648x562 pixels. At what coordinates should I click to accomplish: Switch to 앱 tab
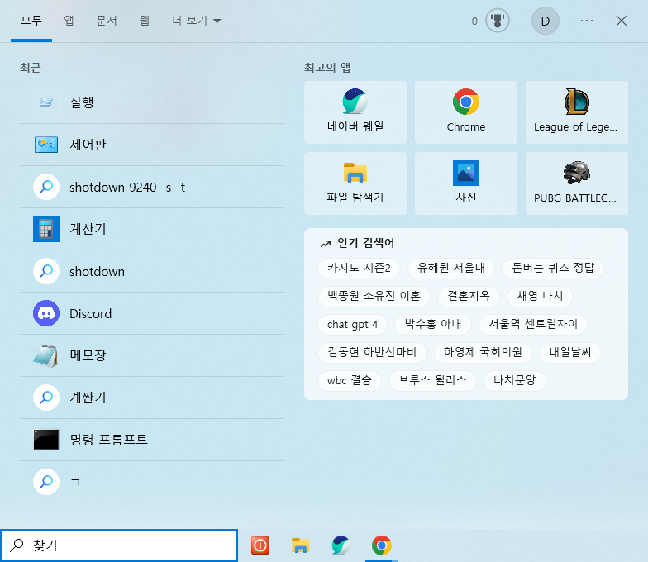click(x=69, y=21)
